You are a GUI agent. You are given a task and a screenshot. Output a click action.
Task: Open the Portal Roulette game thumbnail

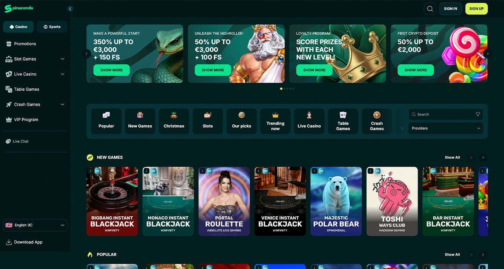click(x=224, y=201)
